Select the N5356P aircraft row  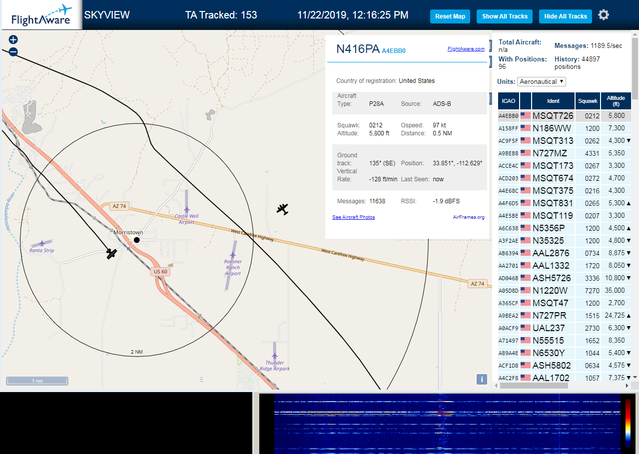[565, 228]
